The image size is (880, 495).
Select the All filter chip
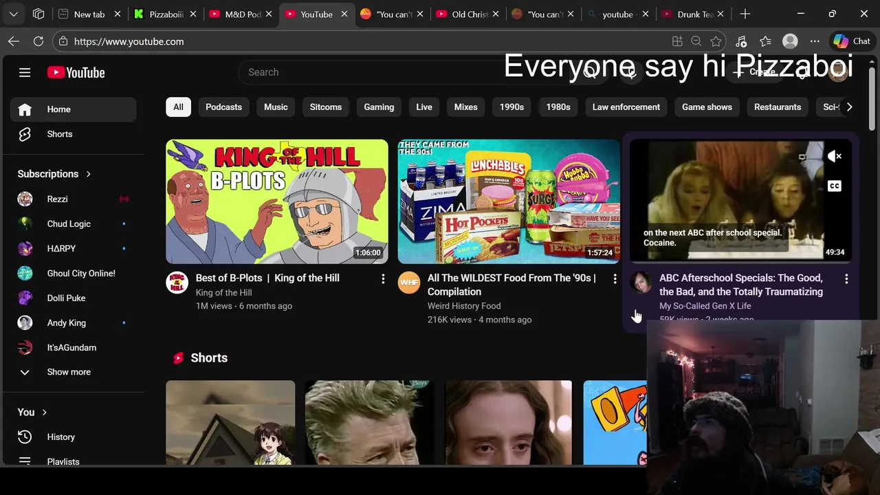click(178, 107)
